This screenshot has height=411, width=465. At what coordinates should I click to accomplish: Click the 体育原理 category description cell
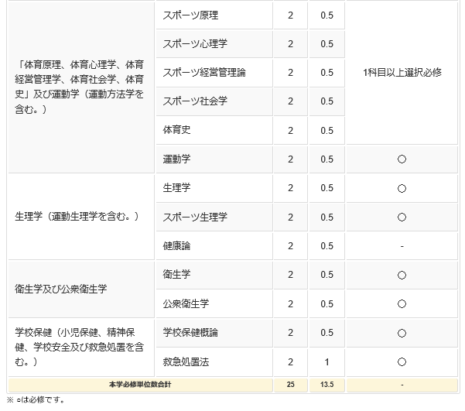81,87
